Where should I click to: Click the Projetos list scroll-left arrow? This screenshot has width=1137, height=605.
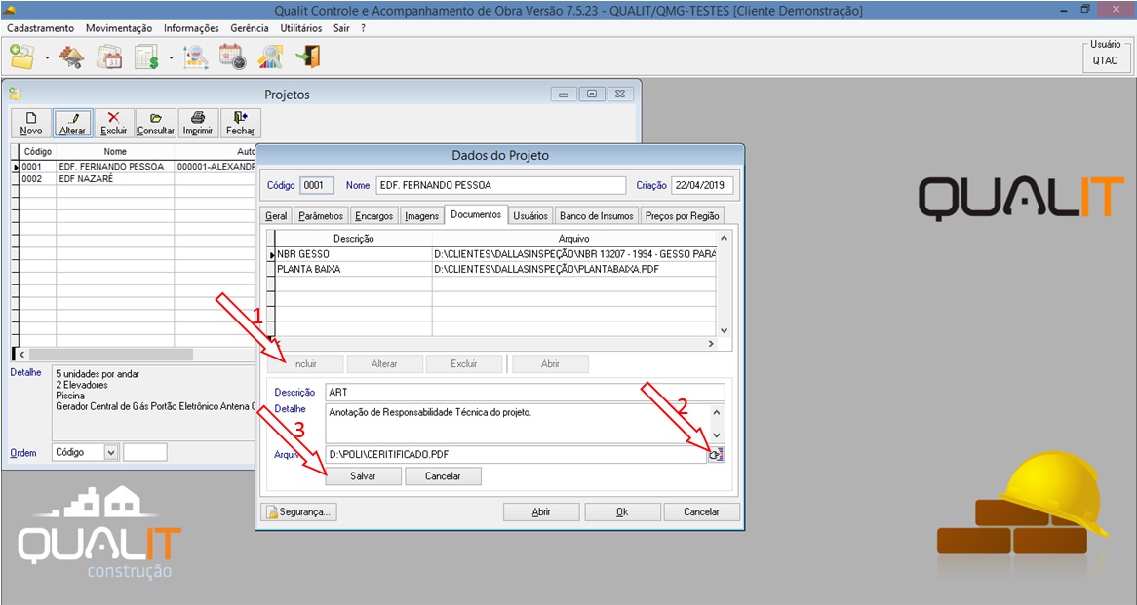21,355
